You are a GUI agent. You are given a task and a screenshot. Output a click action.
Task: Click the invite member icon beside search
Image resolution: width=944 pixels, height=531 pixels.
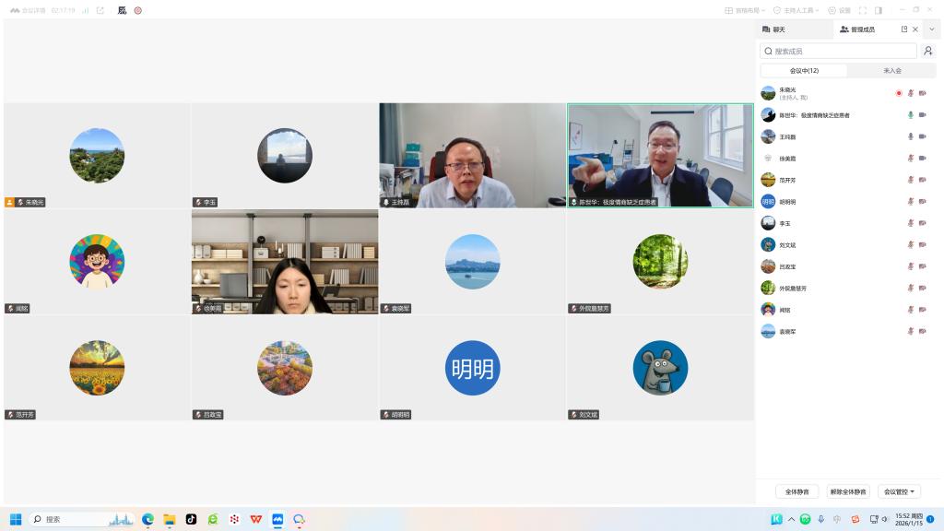(x=928, y=52)
